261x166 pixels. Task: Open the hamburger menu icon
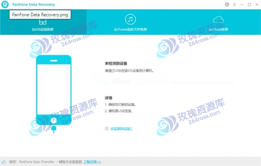coord(235,5)
